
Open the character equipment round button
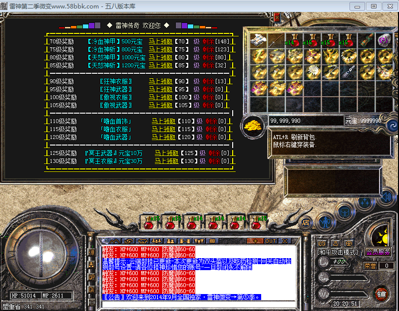[x=325, y=222]
